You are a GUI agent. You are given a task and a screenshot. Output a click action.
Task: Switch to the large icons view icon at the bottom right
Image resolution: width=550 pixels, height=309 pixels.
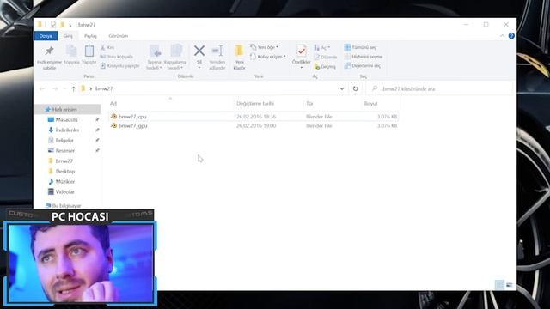[x=510, y=285]
